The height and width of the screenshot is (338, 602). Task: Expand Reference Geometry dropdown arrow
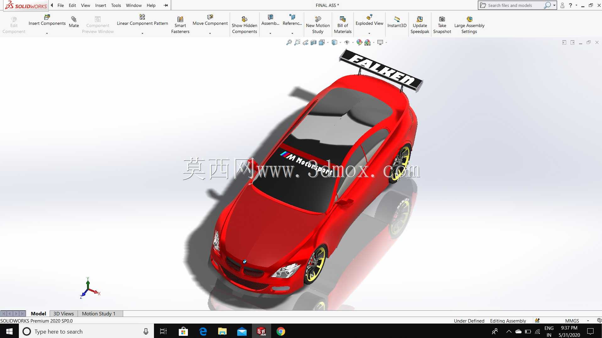pyautogui.click(x=292, y=33)
